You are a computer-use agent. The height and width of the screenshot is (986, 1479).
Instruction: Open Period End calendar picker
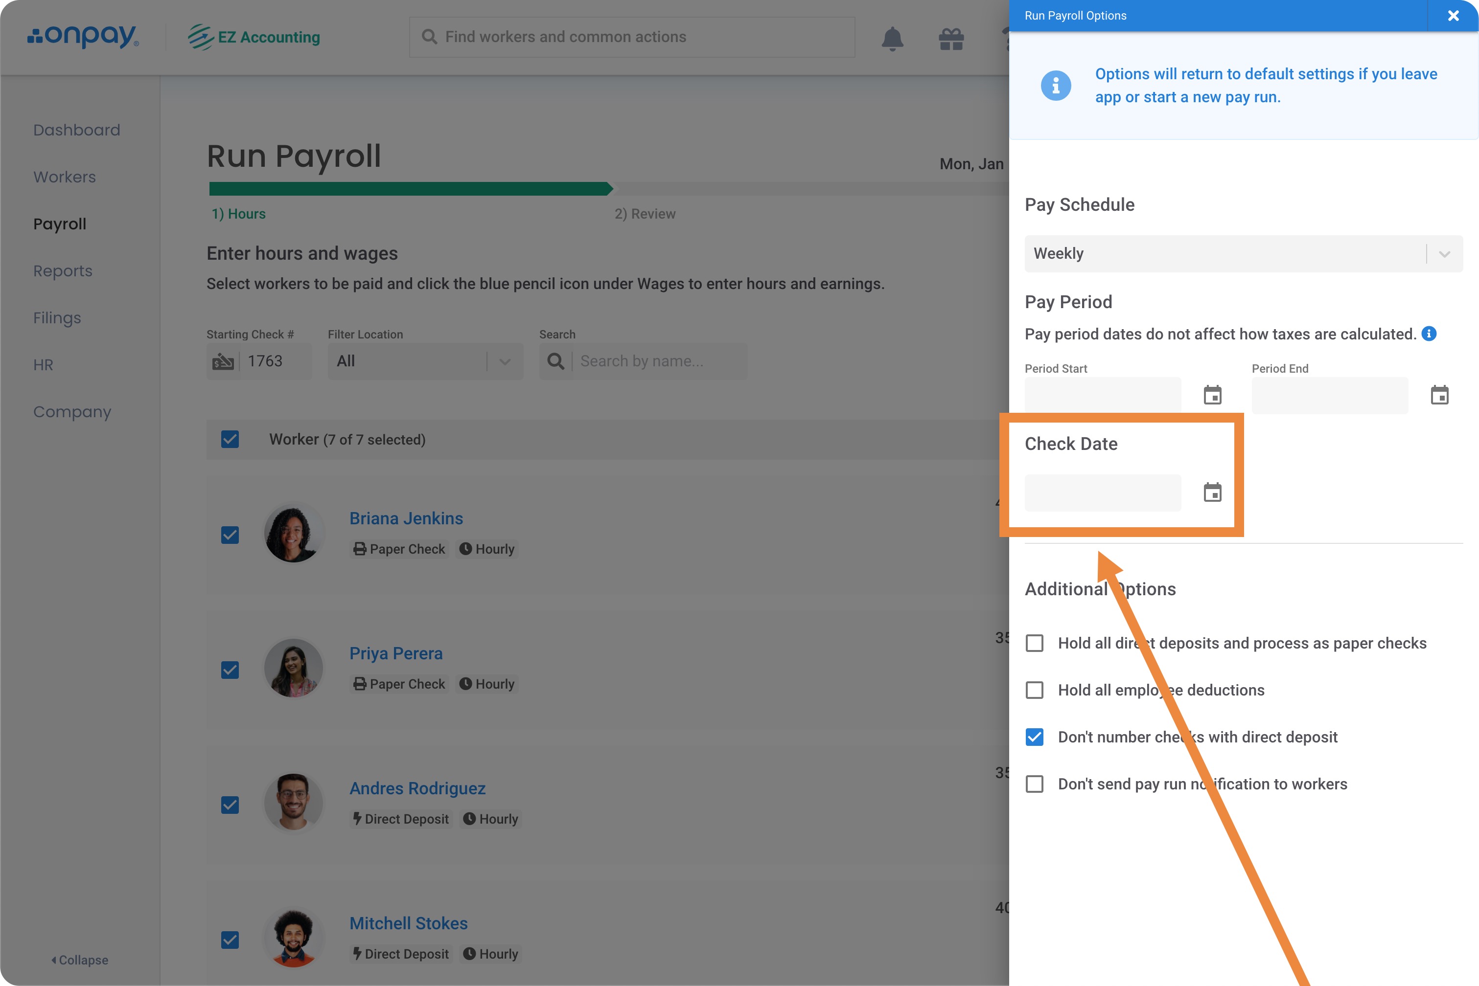[1439, 396]
